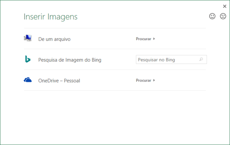The height and width of the screenshot is (145, 230).
Task: Click the Bing logo icon
Action: 28,59
